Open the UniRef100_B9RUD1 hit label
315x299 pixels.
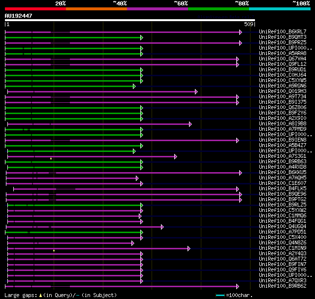pyautogui.click(x=283, y=70)
